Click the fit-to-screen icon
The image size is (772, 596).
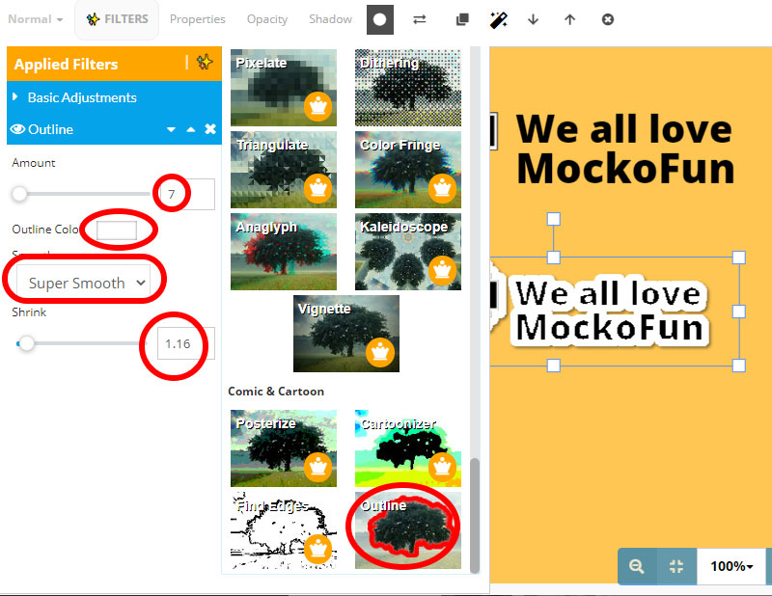(x=676, y=566)
